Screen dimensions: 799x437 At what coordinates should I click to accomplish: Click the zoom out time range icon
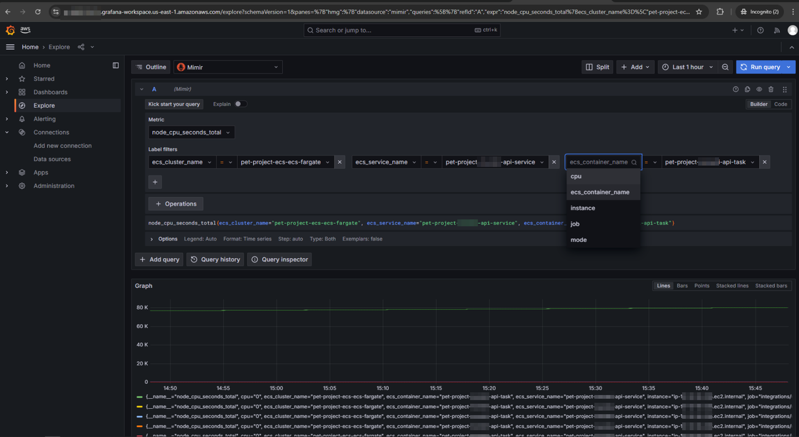(x=725, y=67)
